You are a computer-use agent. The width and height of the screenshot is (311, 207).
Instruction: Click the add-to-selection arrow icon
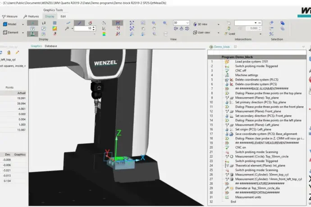coord(271,23)
